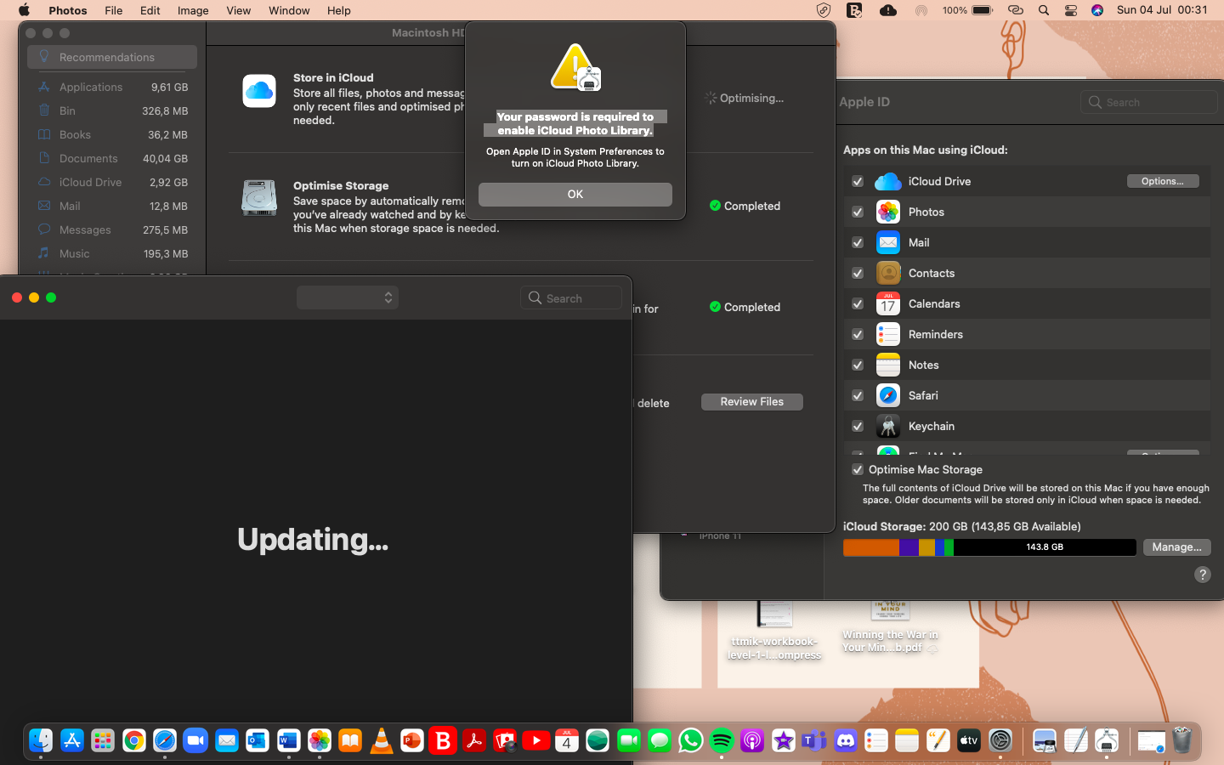The width and height of the screenshot is (1224, 765).
Task: Click Options next to iCloud Drive
Action: (1163, 181)
